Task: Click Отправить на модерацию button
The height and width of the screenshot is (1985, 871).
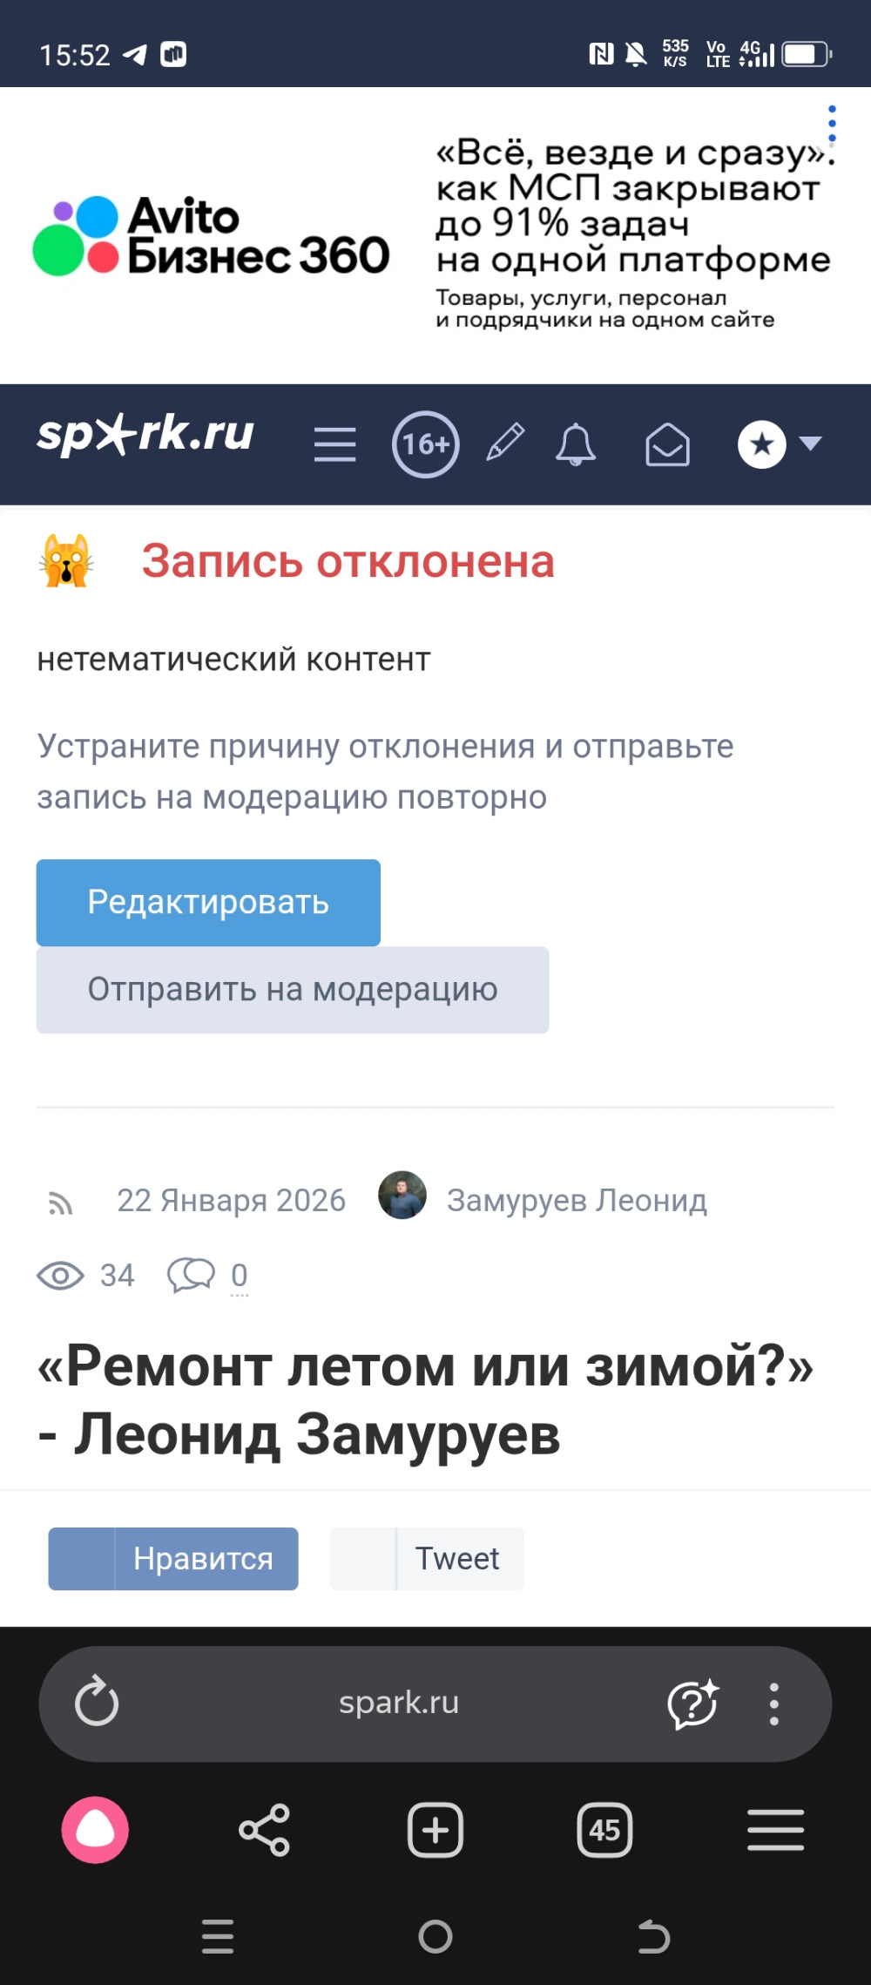Action: (293, 990)
